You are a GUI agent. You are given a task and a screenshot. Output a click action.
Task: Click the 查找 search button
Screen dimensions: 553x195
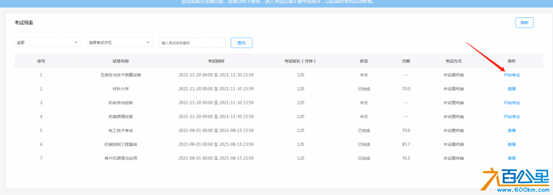(241, 43)
